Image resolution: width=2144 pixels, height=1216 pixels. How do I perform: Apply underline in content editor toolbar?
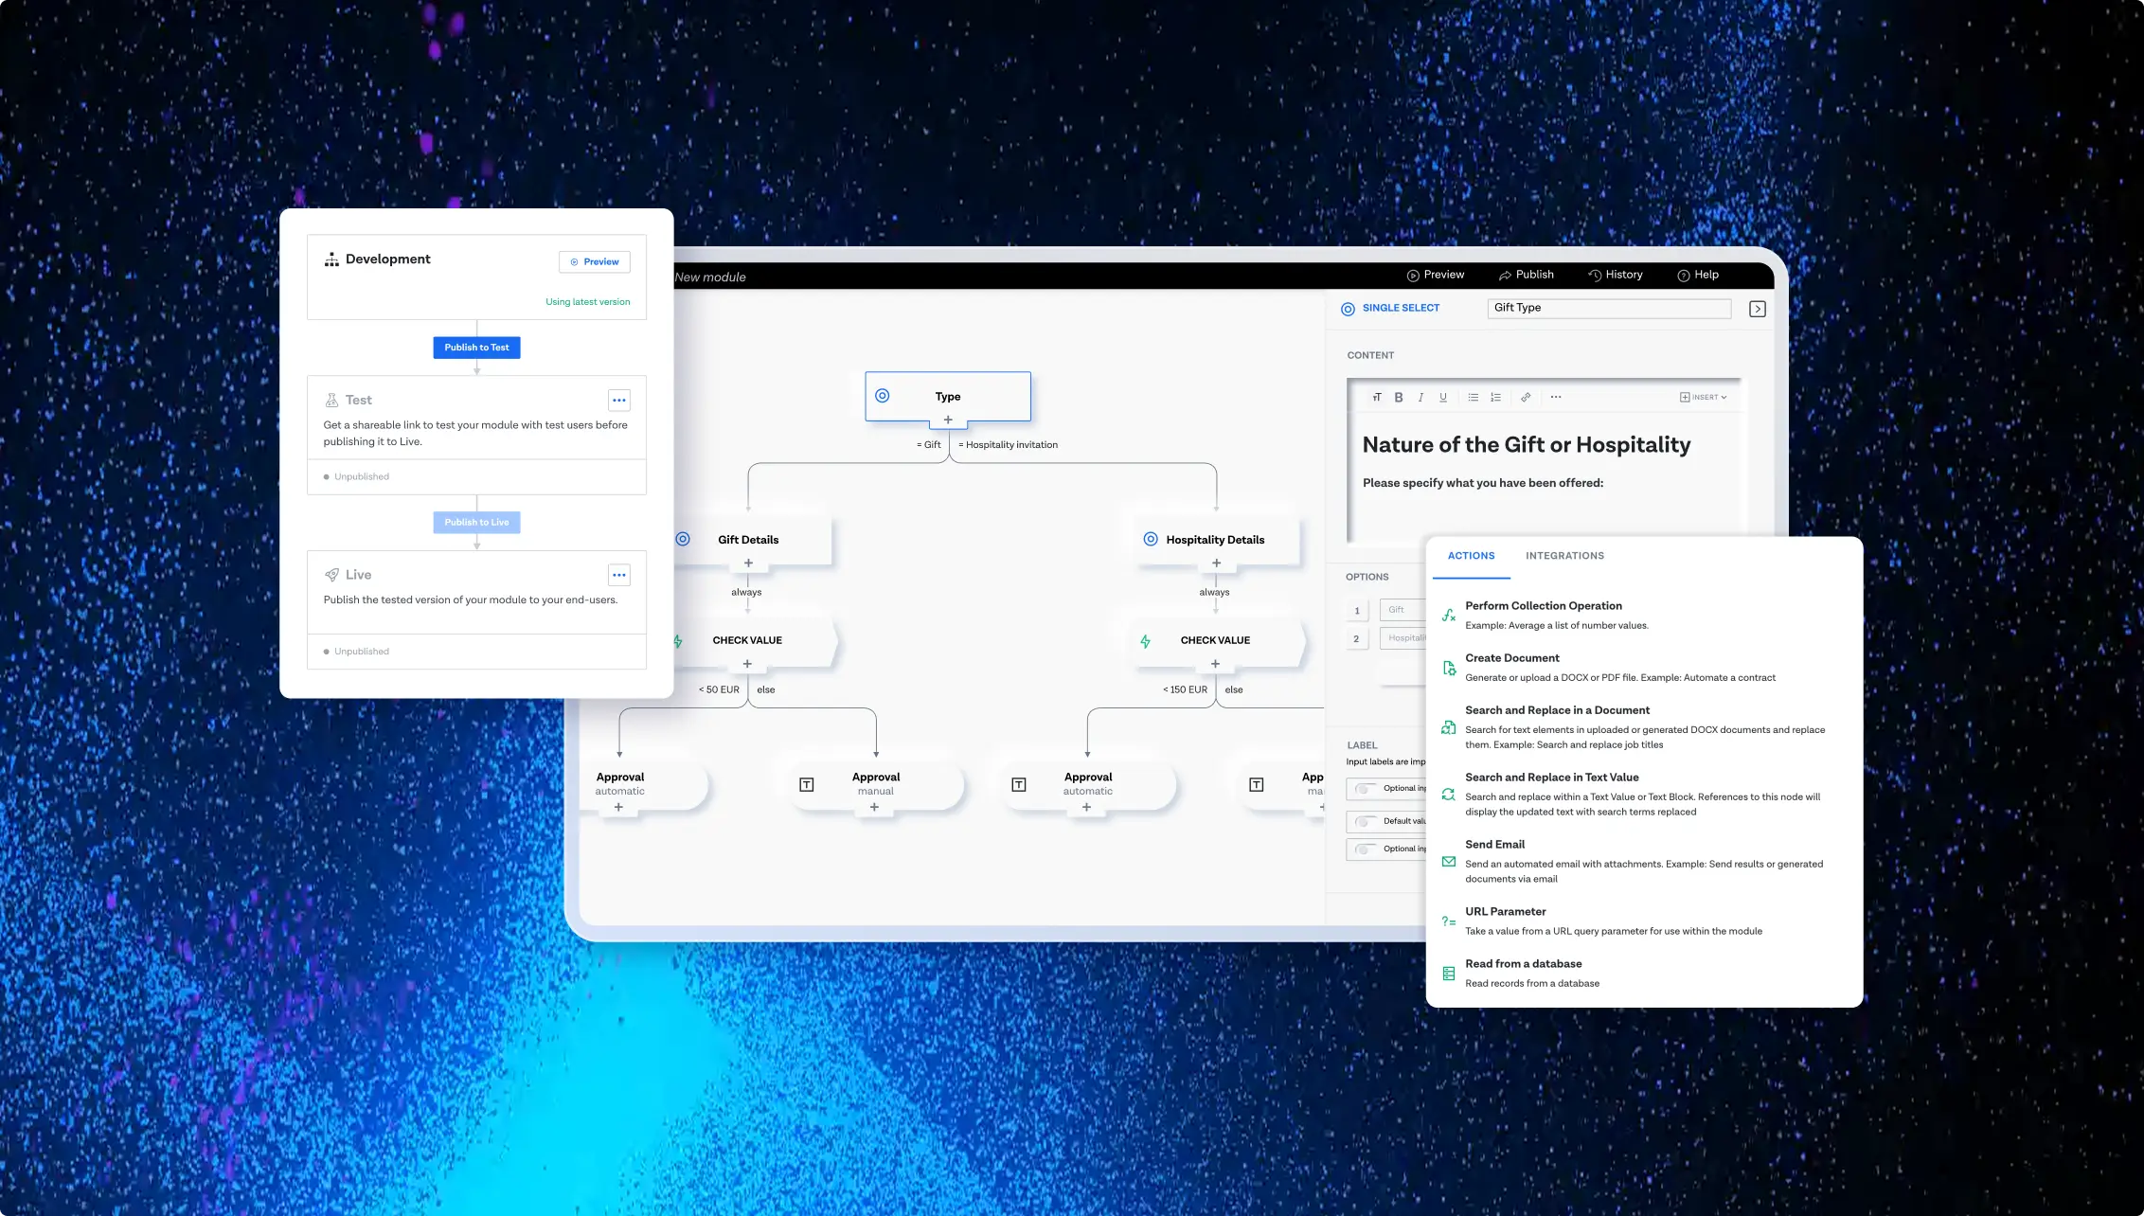pyautogui.click(x=1443, y=398)
